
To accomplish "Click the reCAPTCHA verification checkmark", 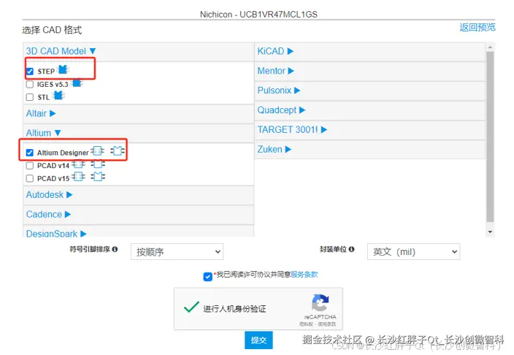I will tap(191, 307).
